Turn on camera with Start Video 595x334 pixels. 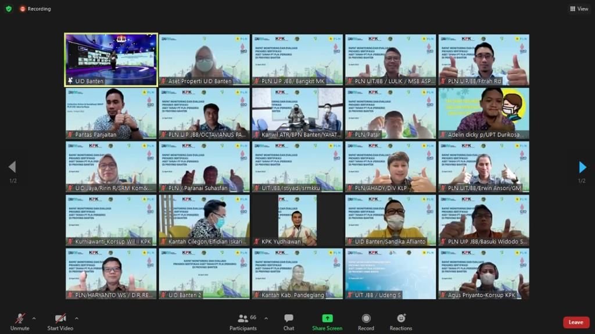(x=60, y=321)
